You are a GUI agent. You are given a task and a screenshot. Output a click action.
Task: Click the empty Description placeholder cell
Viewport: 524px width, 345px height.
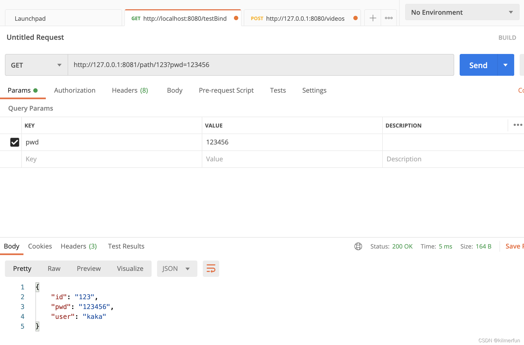[x=453, y=159]
